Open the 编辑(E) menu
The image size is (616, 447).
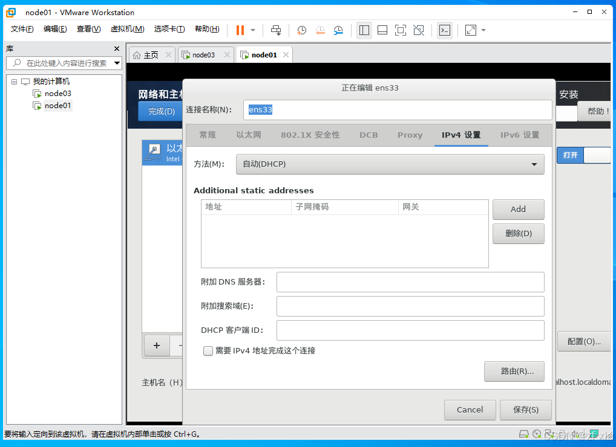55,29
